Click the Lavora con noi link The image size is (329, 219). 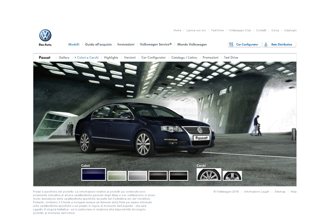click(x=196, y=30)
